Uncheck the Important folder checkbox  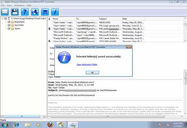(9, 22)
